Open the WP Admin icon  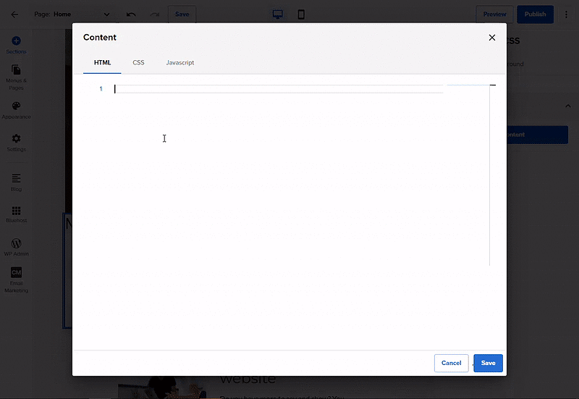tap(16, 243)
